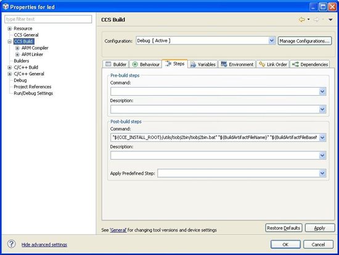Open the Configuration dropdown

272,41
